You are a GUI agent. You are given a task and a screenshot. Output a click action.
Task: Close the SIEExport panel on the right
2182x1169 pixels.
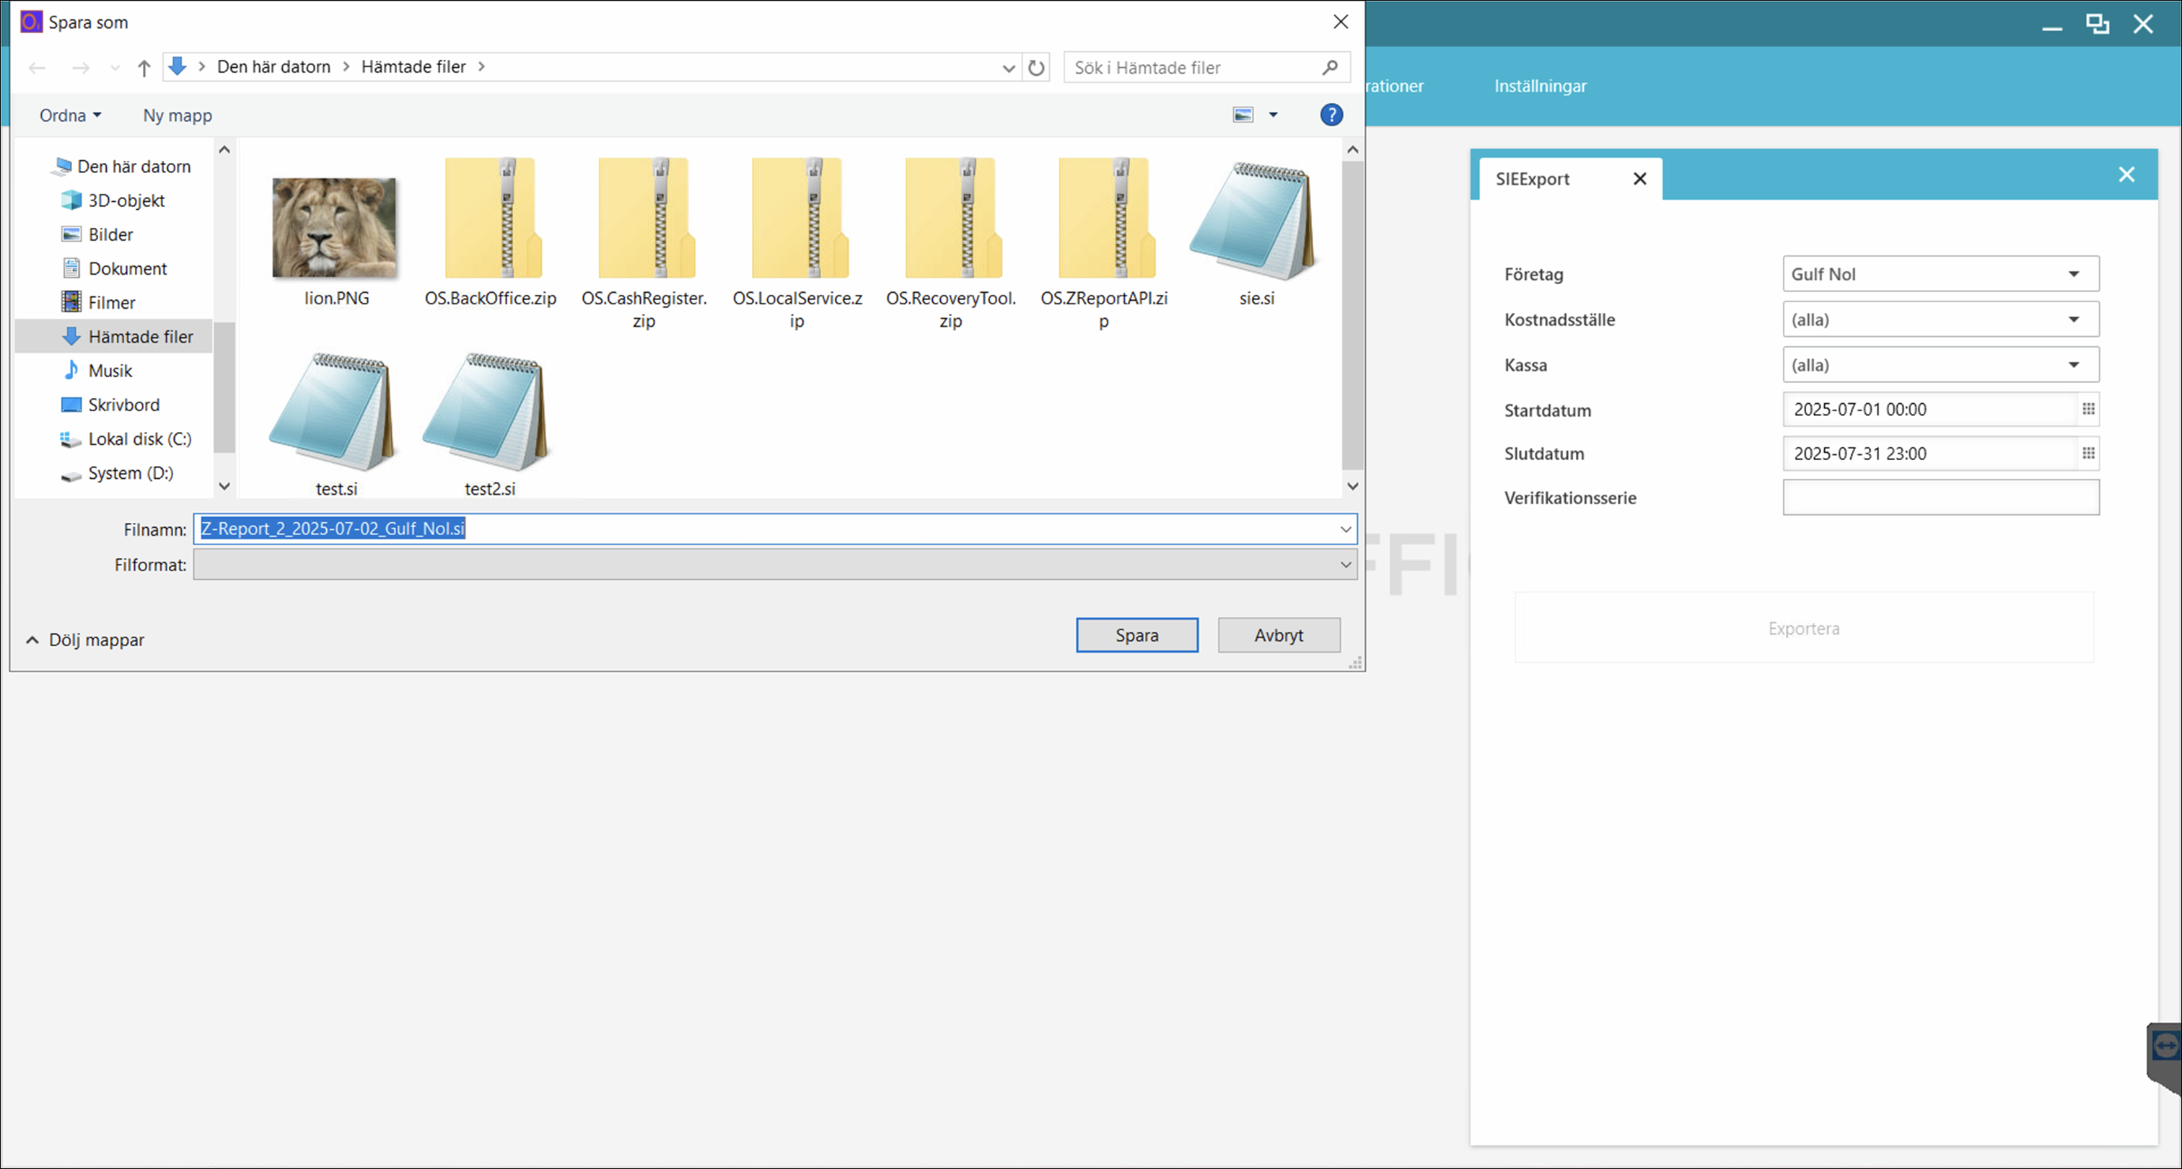click(x=2127, y=175)
